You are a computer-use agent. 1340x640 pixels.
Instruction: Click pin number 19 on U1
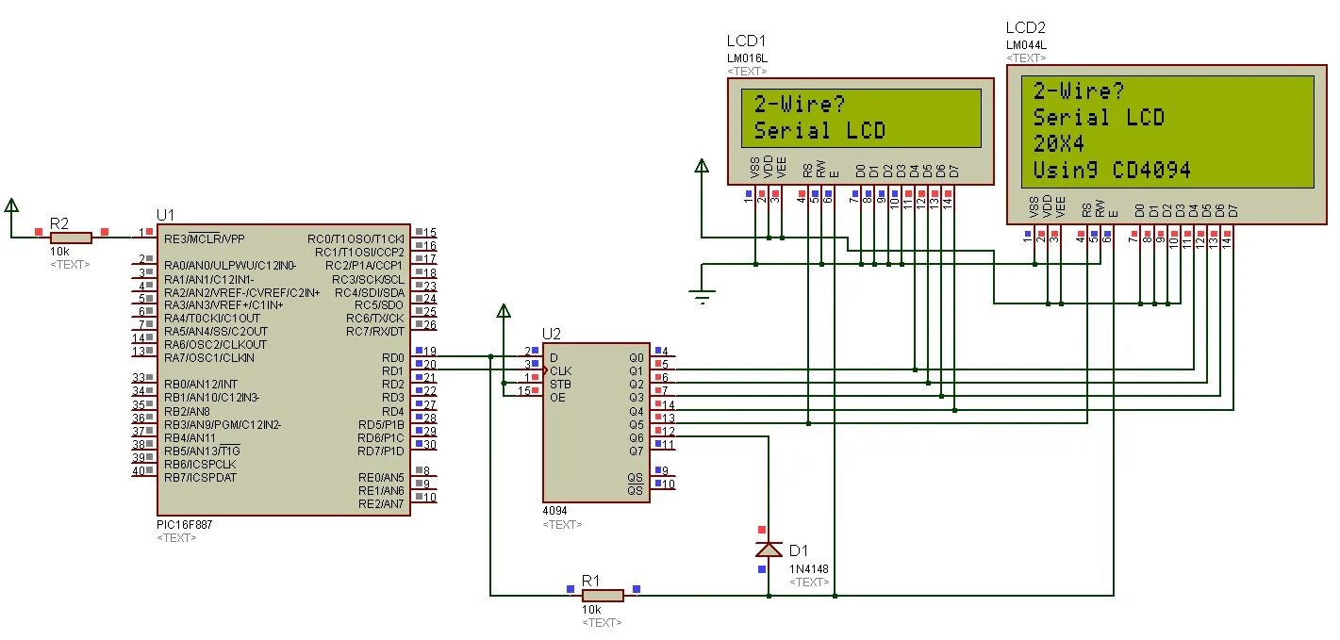[430, 352]
